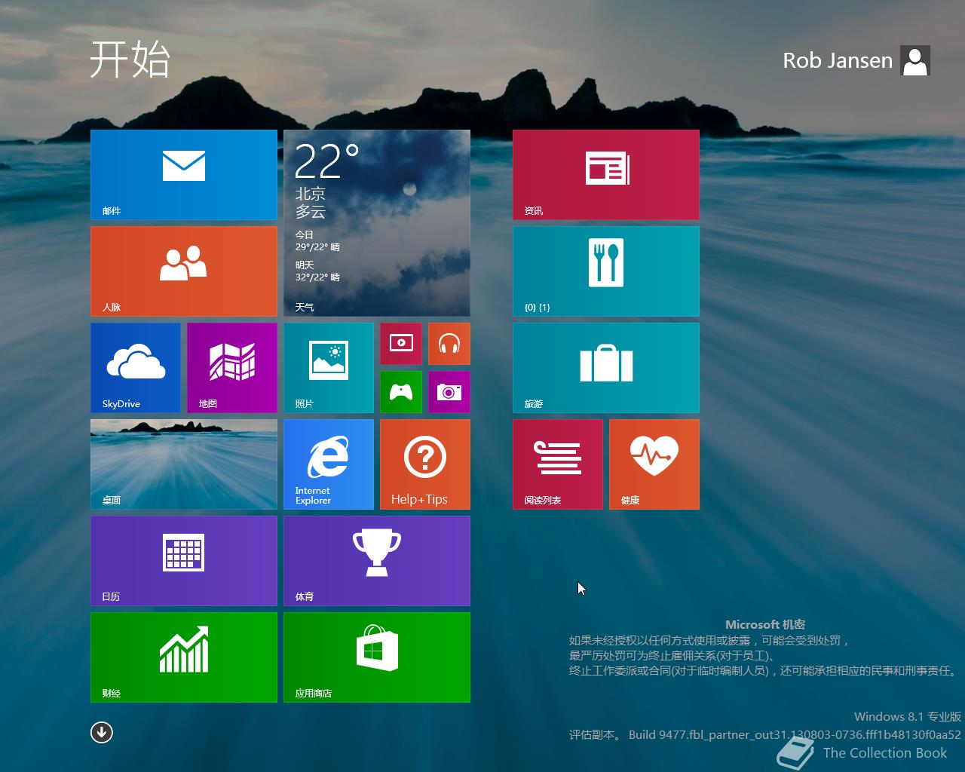This screenshot has height=772, width=965.
Task: Open the Weather (天气) tile showing 22°
Action: [x=377, y=223]
